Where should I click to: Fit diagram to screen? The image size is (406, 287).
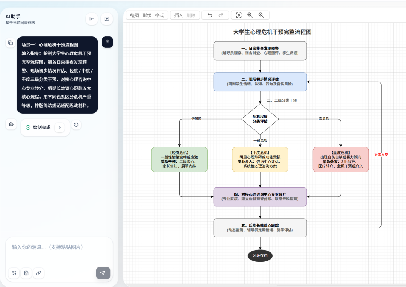point(239,15)
